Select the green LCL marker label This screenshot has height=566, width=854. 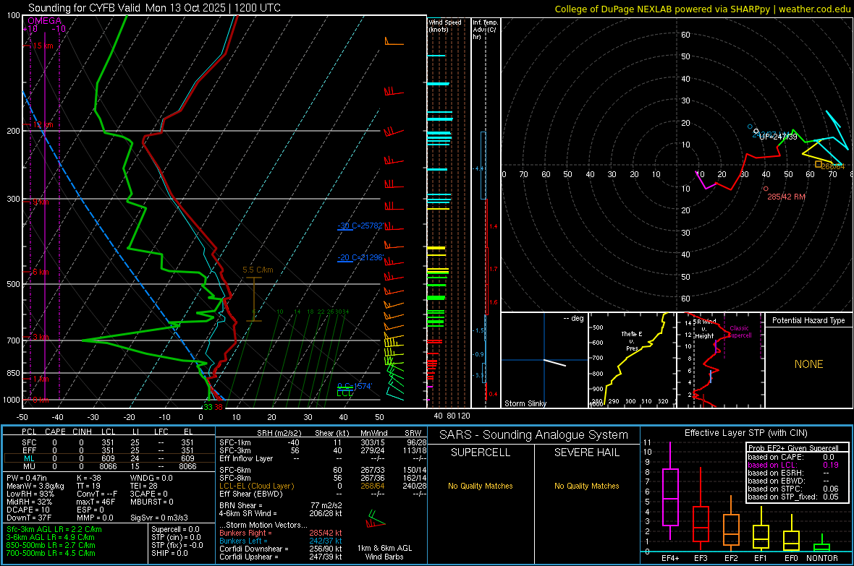[344, 393]
